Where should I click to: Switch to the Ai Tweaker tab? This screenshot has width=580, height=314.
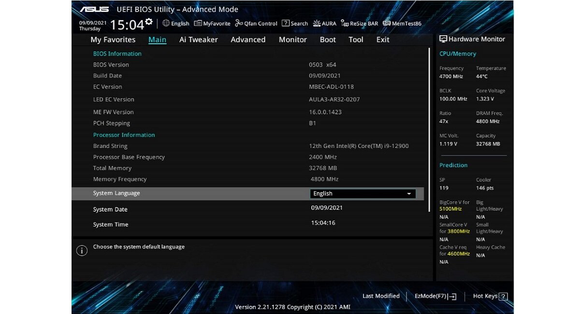tap(198, 40)
